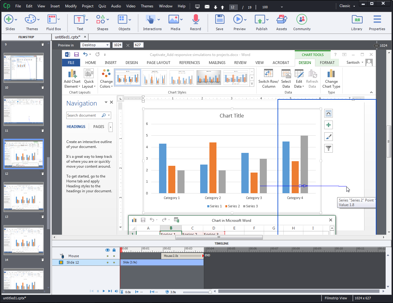Image resolution: width=393 pixels, height=303 pixels.
Task: Open the Classic workspace dropdown
Action: (x=347, y=6)
